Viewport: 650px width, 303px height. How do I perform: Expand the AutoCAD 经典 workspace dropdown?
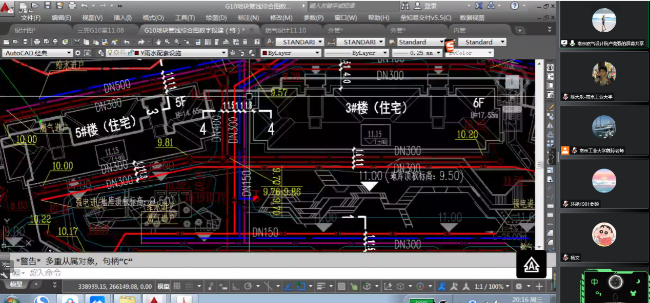point(69,53)
